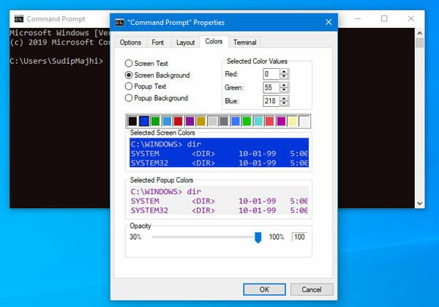Decrease the Green value with down arrow

click(284, 91)
